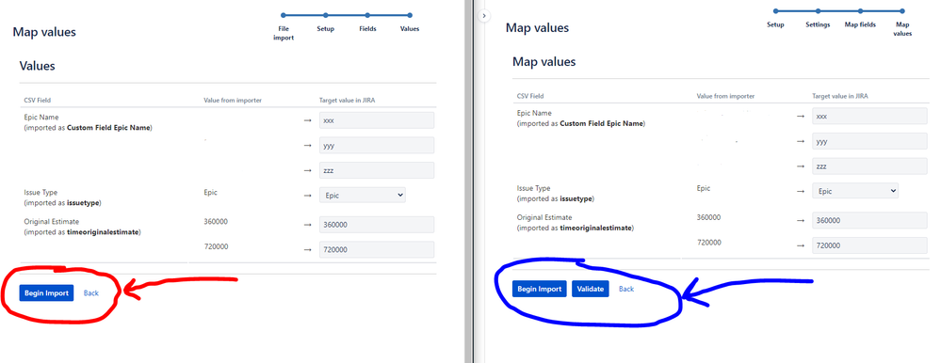Select the Values wizard step

(x=410, y=28)
